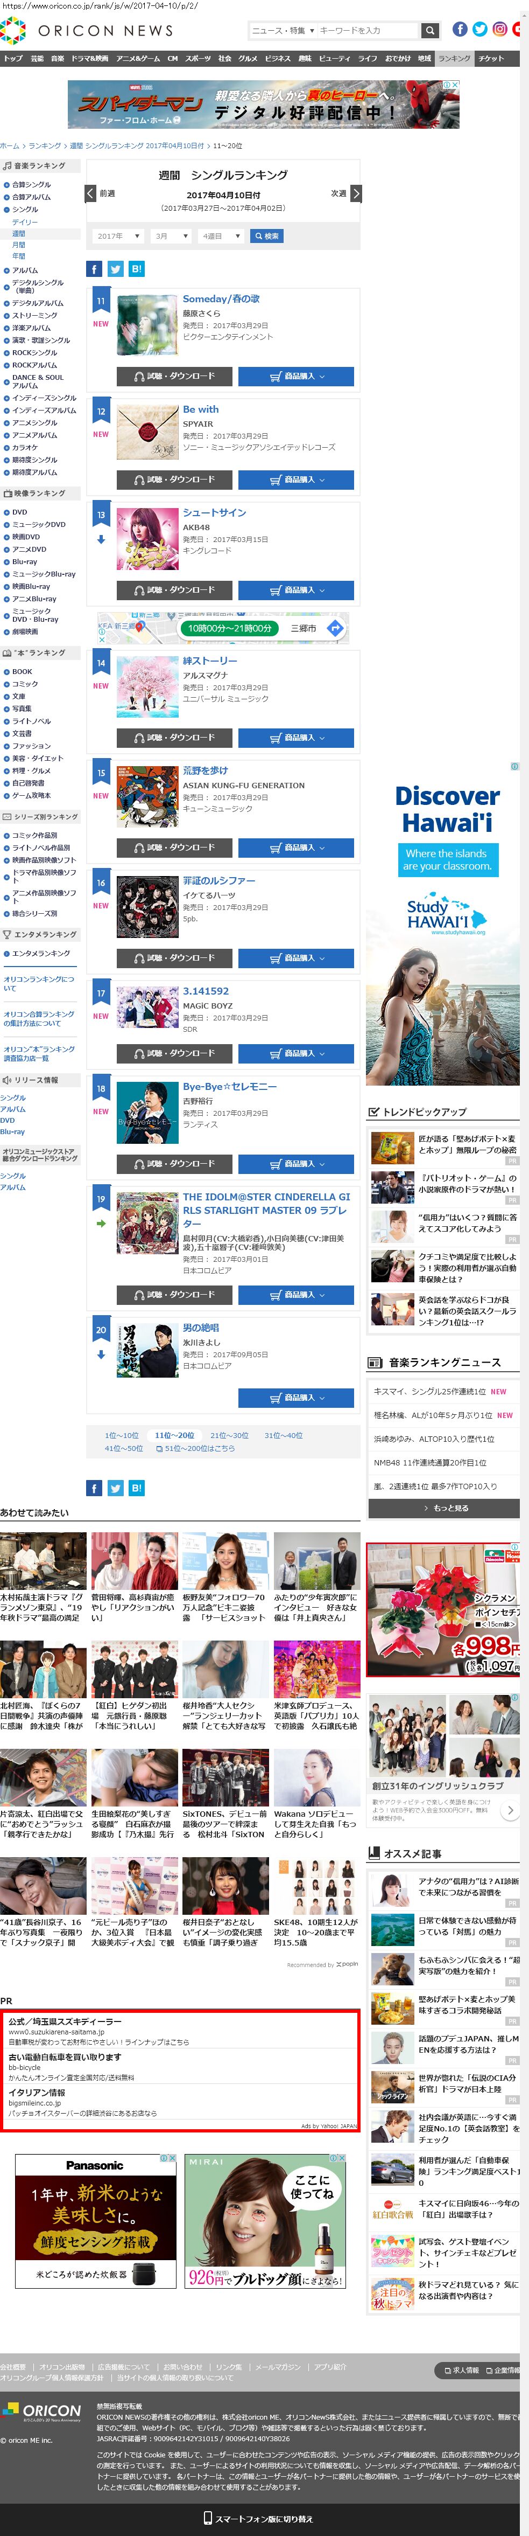Viewport: 529px width, 2536px height.
Task: Open the Facebook icon in the header
Action: tap(459, 30)
